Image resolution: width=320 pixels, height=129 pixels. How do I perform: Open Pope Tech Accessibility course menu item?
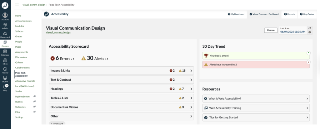(22, 74)
